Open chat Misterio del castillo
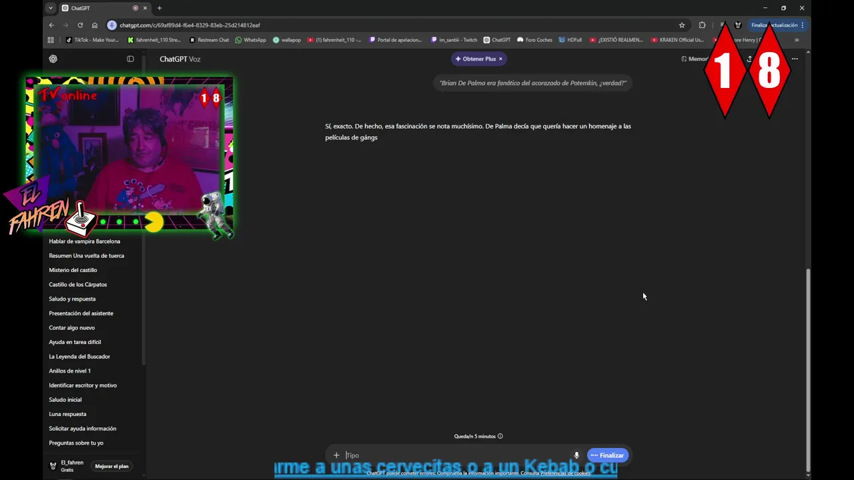Screen dimensions: 854x480 tap(73, 270)
